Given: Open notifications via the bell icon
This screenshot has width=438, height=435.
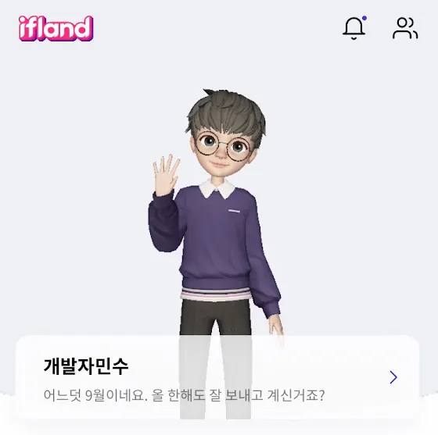Looking at the screenshot, I should click(x=354, y=28).
